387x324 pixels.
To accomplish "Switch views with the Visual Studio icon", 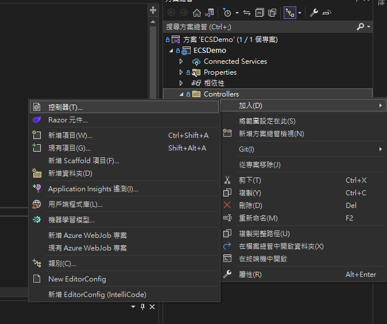I will point(210,13).
